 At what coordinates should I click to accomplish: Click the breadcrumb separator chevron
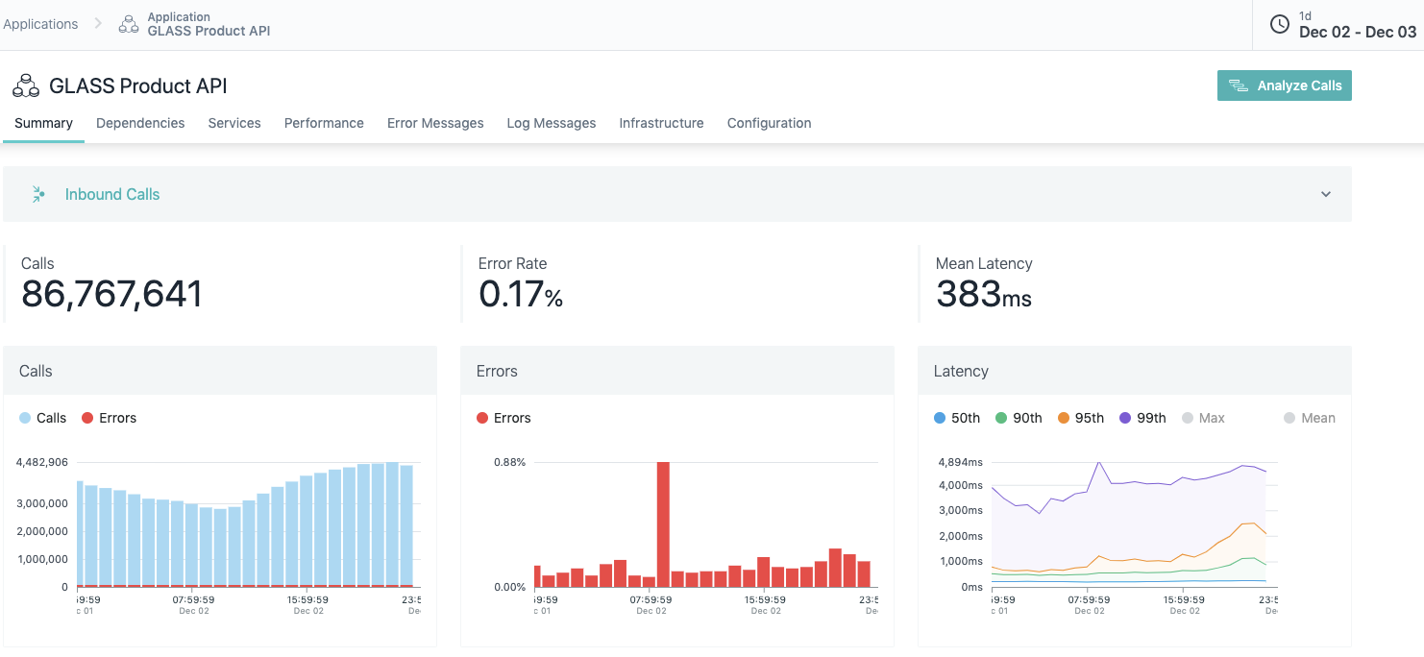pyautogui.click(x=98, y=24)
